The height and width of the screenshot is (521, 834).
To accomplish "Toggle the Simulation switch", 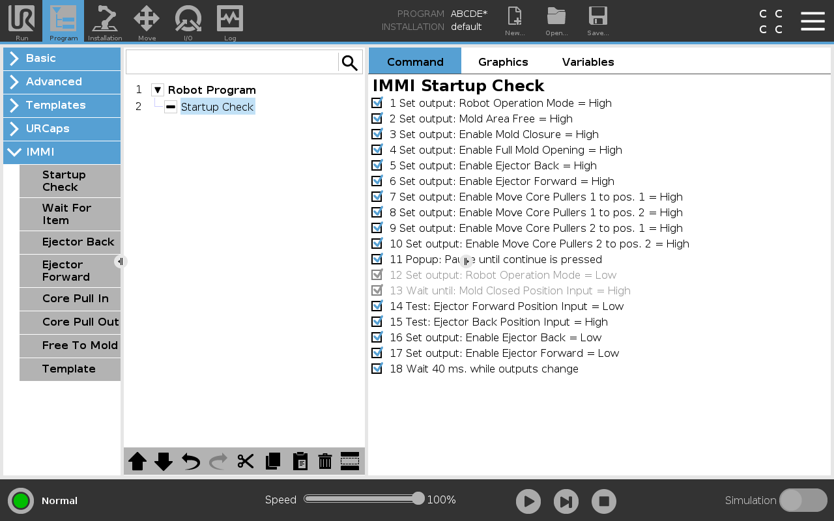I will coord(803,500).
